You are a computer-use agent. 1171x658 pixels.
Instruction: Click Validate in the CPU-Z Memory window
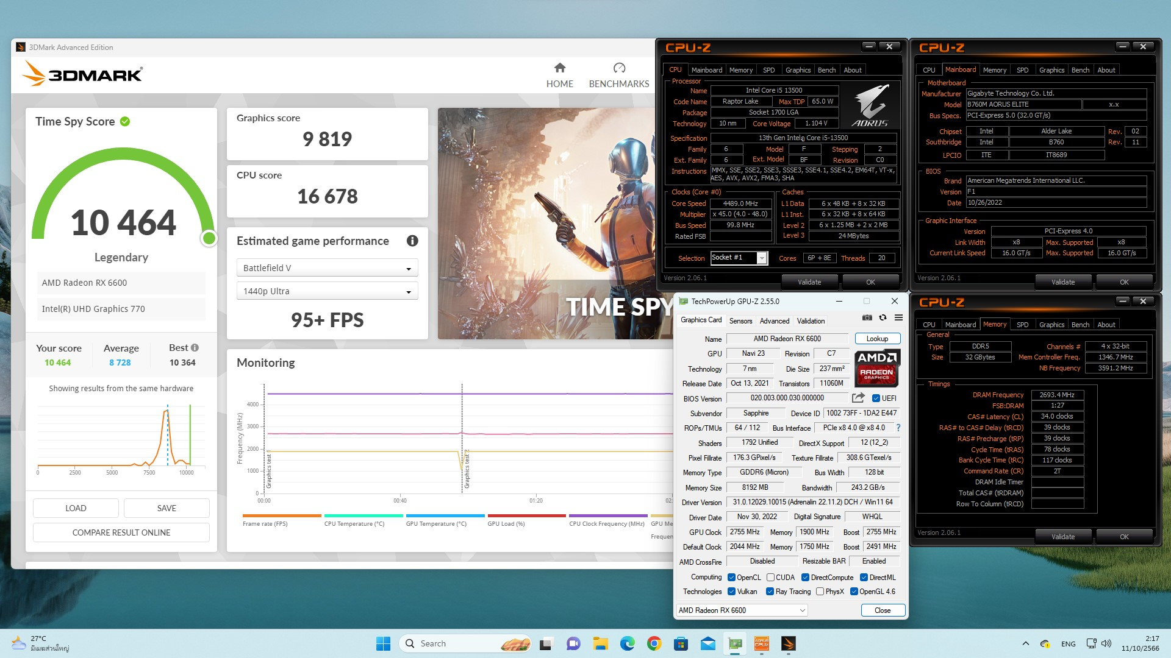(x=1062, y=537)
